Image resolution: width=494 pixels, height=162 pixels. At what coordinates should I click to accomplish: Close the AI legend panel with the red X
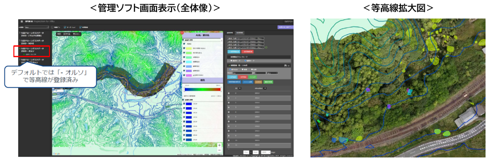[x=182, y=33]
